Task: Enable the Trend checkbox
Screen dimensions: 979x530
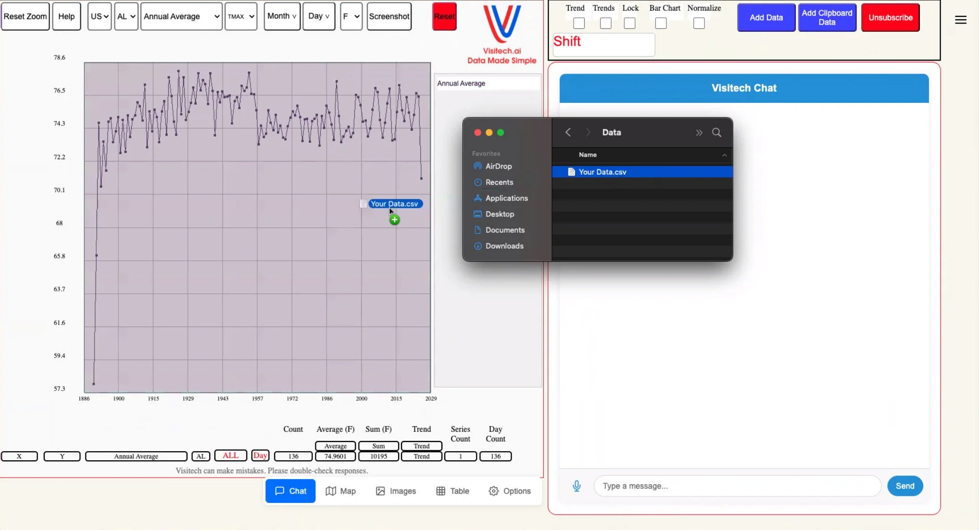Action: (578, 23)
